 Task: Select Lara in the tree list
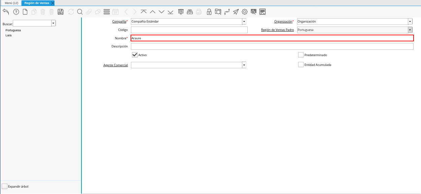(8, 35)
